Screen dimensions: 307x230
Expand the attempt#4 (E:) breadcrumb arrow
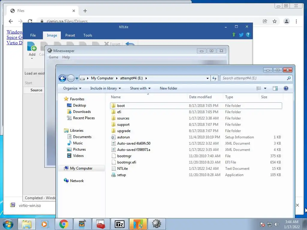tap(146, 78)
